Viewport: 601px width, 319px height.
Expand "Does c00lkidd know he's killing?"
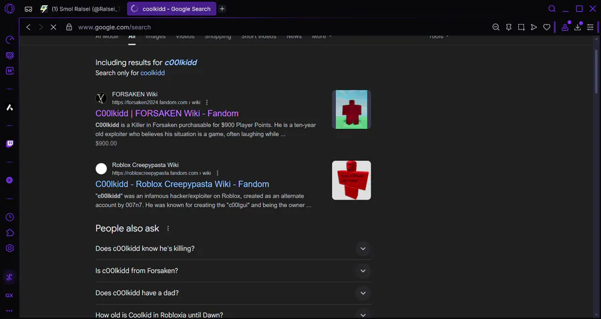(233, 248)
